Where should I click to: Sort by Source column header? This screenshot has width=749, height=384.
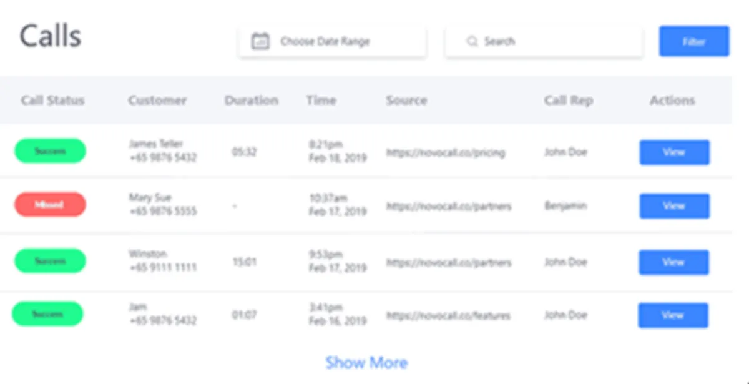[x=406, y=101]
